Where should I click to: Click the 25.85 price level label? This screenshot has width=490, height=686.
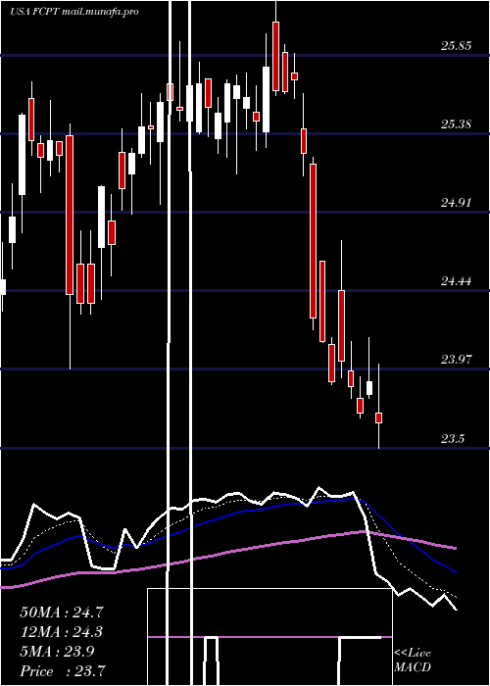(x=456, y=46)
